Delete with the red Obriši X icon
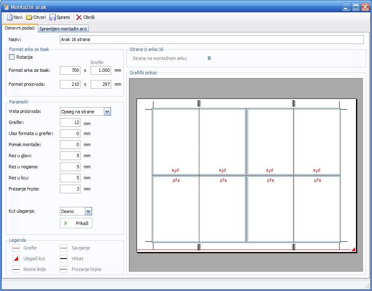The height and width of the screenshot is (291, 372). pyautogui.click(x=79, y=17)
